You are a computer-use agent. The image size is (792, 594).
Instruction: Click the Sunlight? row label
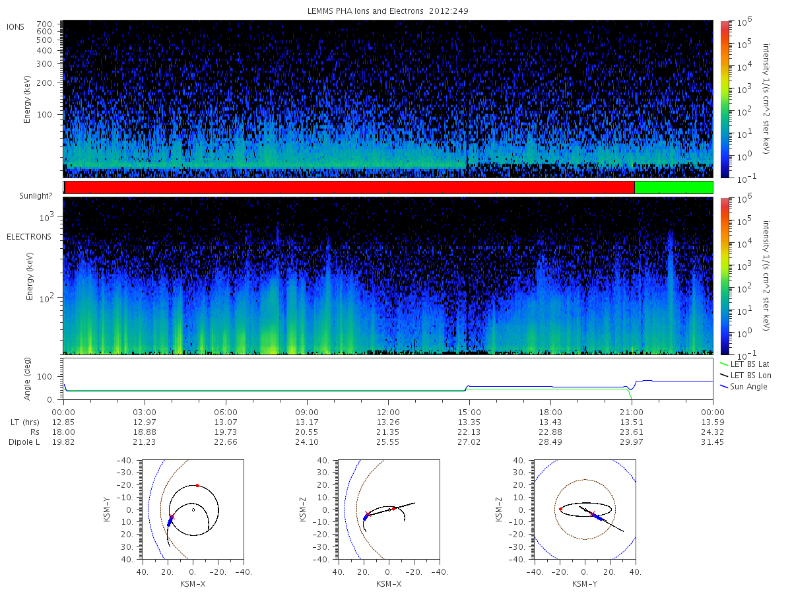(x=28, y=196)
